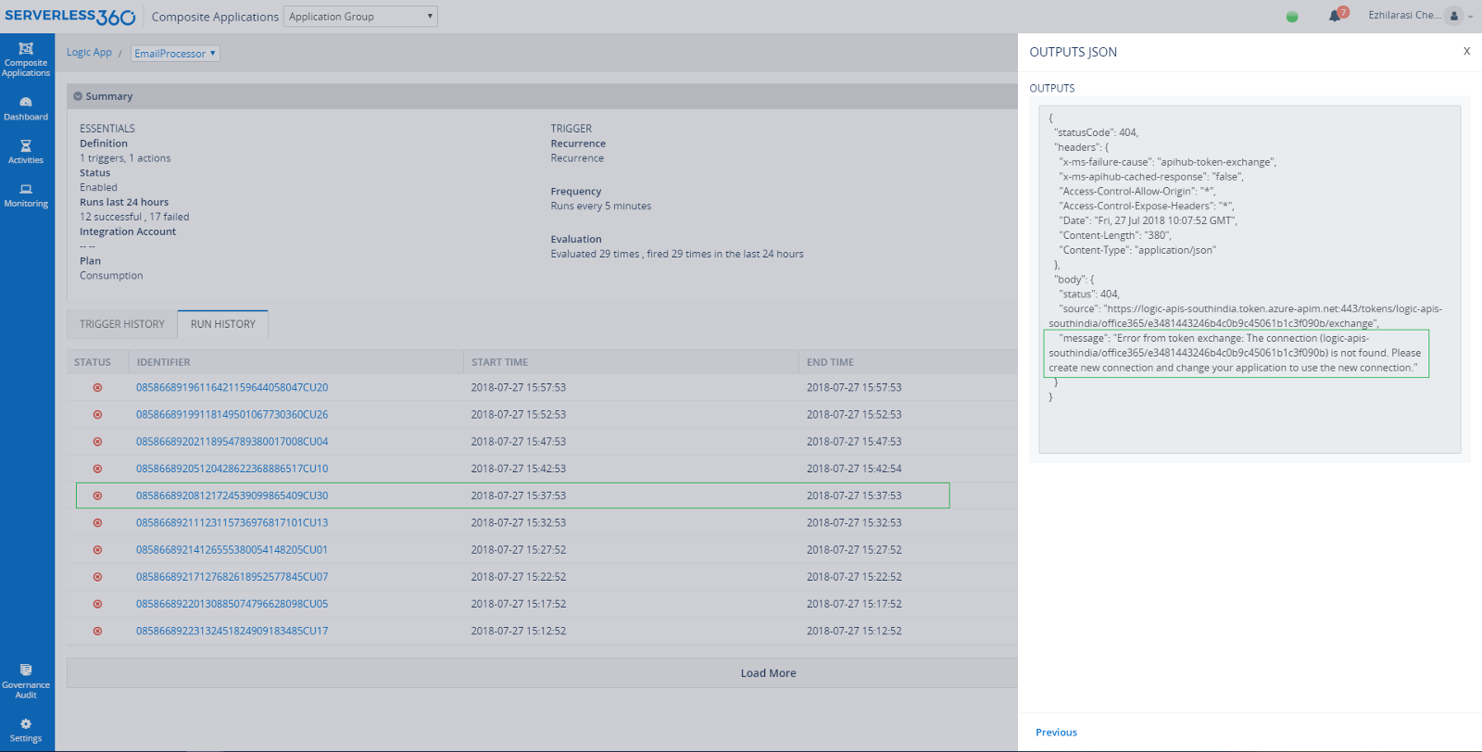Click start time 2018-07-27 15:12:52
The image size is (1482, 752).
(519, 632)
